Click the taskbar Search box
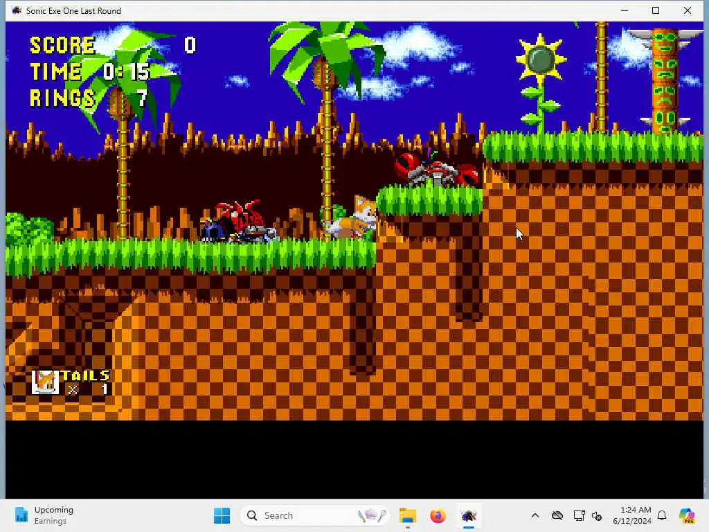Image resolution: width=709 pixels, height=532 pixels. 316,515
